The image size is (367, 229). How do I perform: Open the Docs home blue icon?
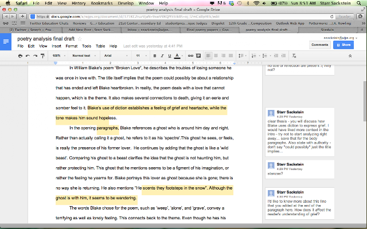[6, 42]
